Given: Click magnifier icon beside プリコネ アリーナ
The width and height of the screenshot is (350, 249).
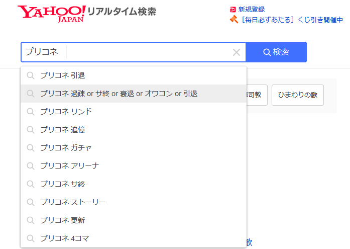Looking at the screenshot, I should pos(31,166).
